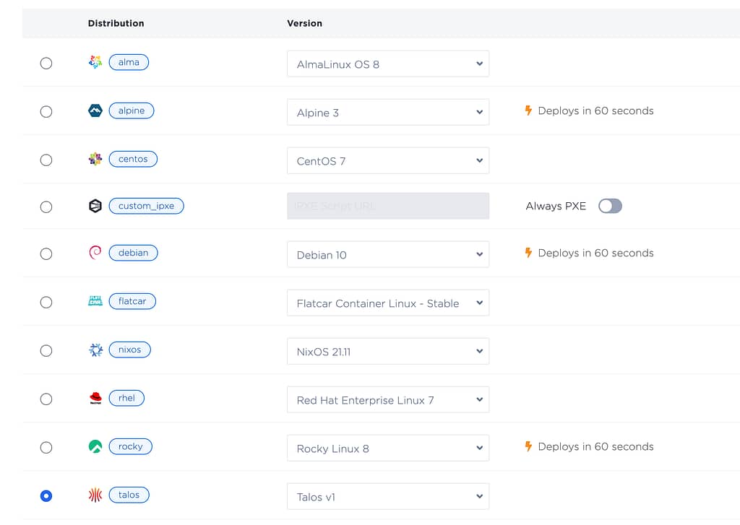The height and width of the screenshot is (525, 740).
Task: Click 'Deploys in 60 seconds' in the Debian row
Action: coord(596,253)
